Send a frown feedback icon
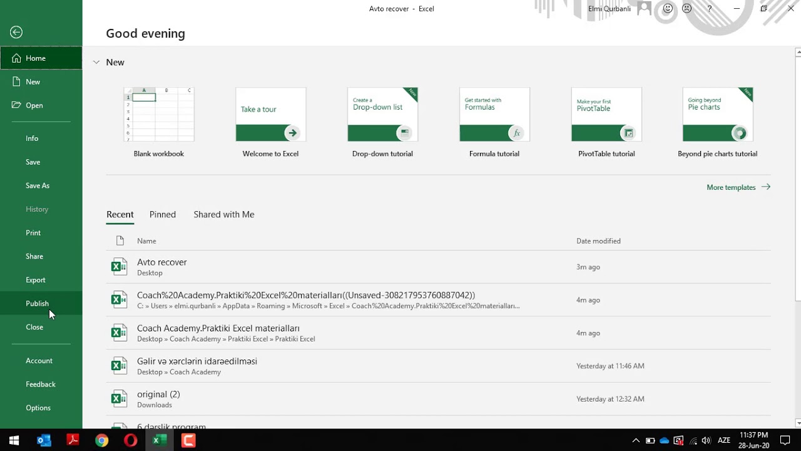The image size is (801, 451). 687,9
